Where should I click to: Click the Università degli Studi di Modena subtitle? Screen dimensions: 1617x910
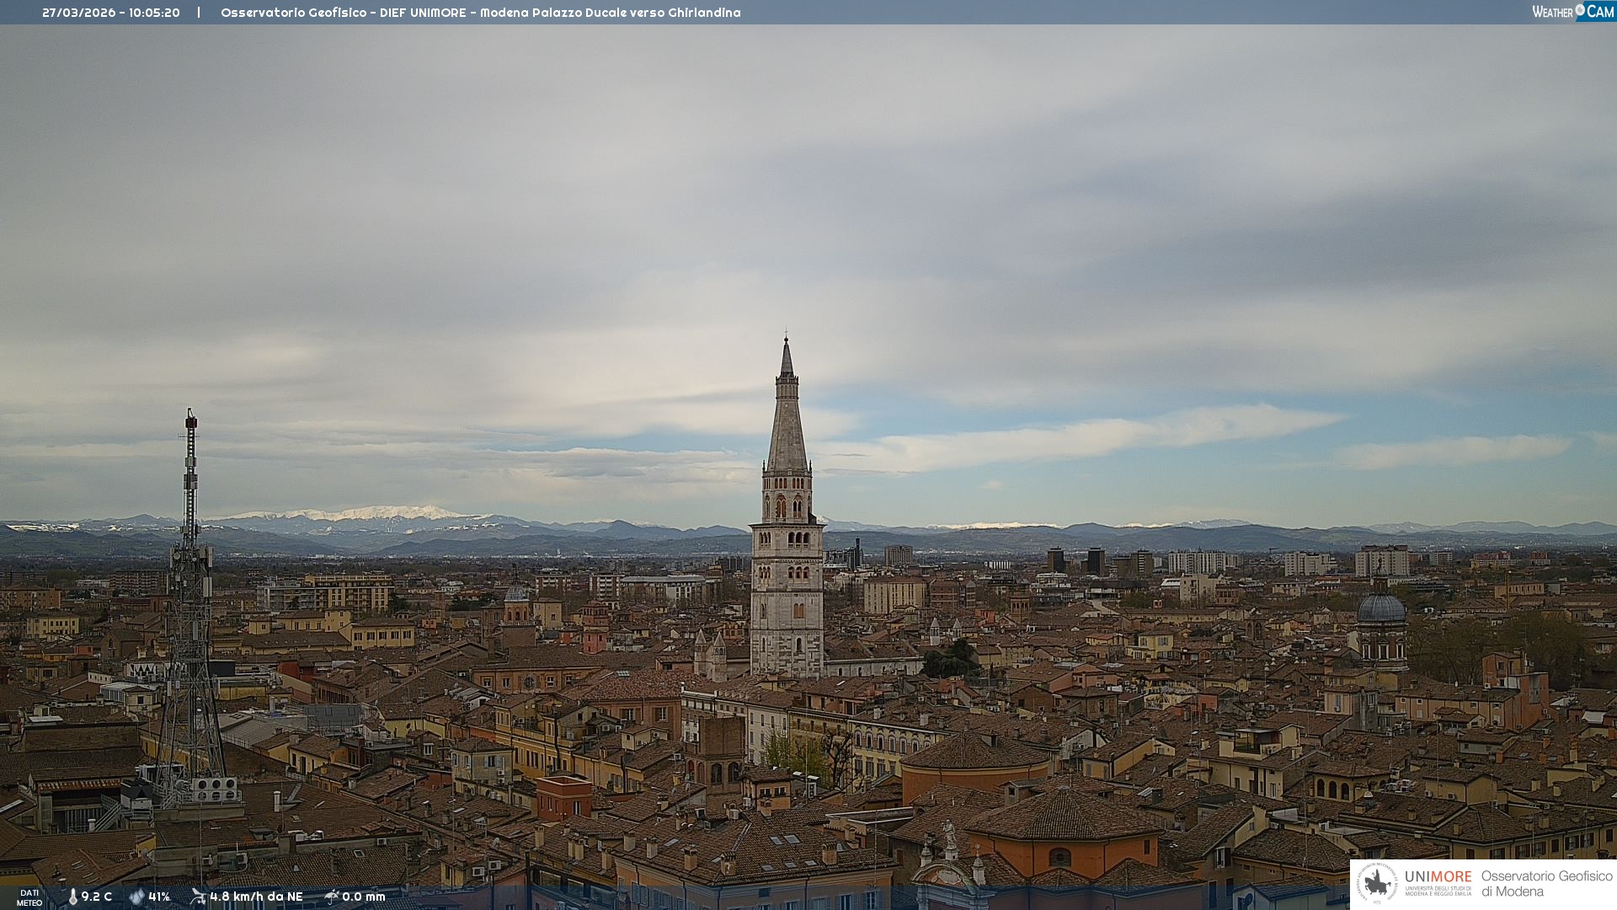pyautogui.click(x=1438, y=891)
